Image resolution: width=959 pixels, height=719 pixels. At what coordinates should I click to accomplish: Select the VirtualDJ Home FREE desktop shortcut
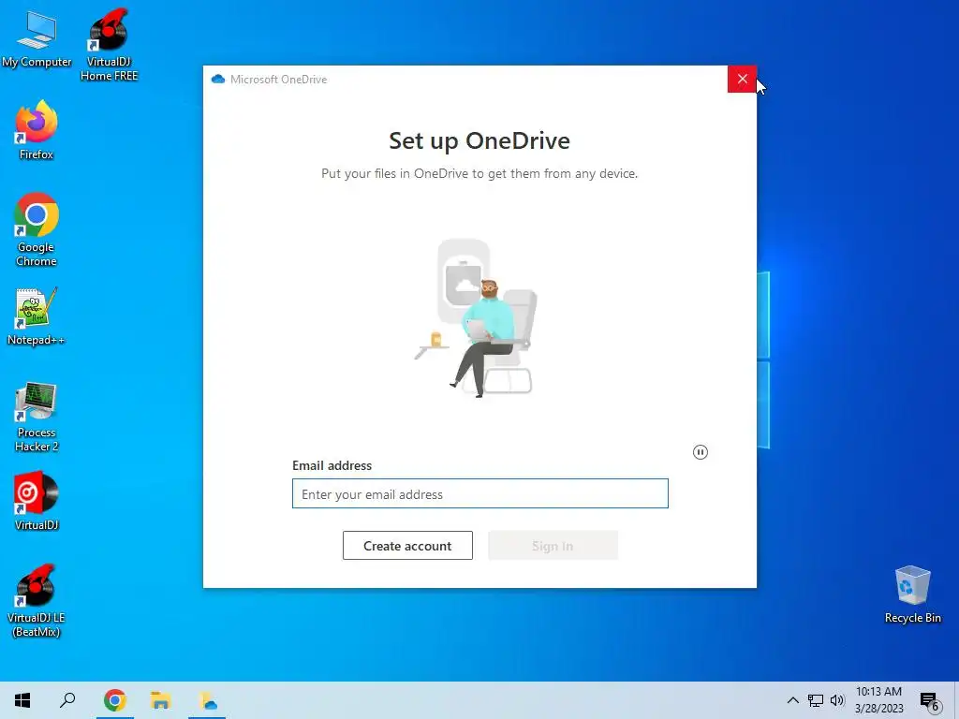click(x=109, y=45)
